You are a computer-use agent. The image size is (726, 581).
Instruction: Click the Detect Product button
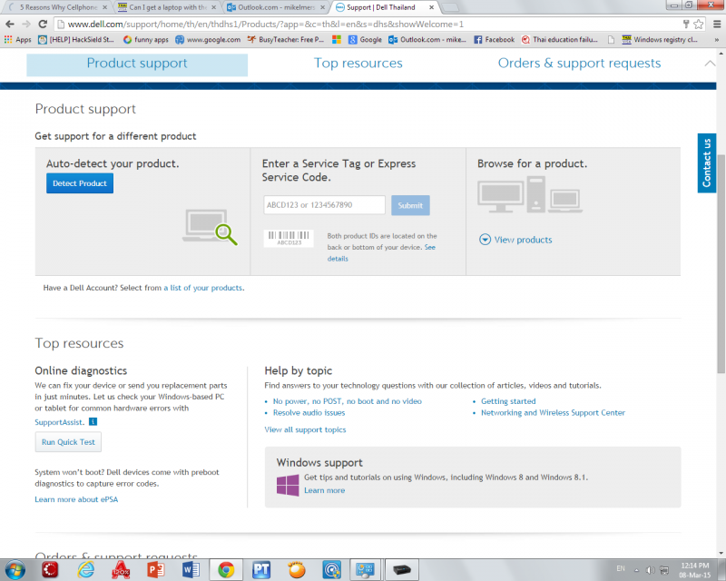[80, 183]
